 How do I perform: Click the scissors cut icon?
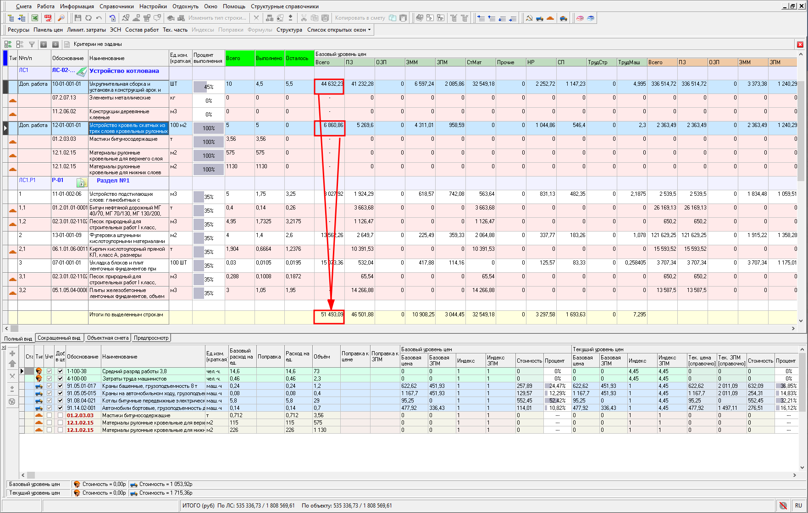coord(304,18)
